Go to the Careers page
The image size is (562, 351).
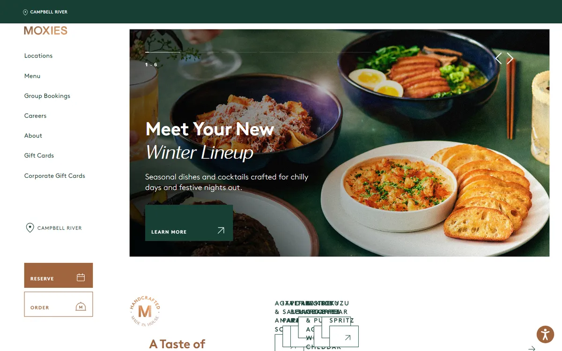[35, 116]
